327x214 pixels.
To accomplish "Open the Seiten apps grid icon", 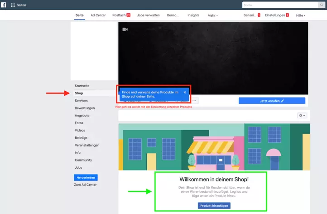I will 13,5.
